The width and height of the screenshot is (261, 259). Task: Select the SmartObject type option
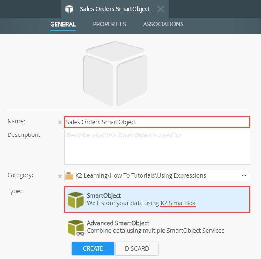coord(157,199)
